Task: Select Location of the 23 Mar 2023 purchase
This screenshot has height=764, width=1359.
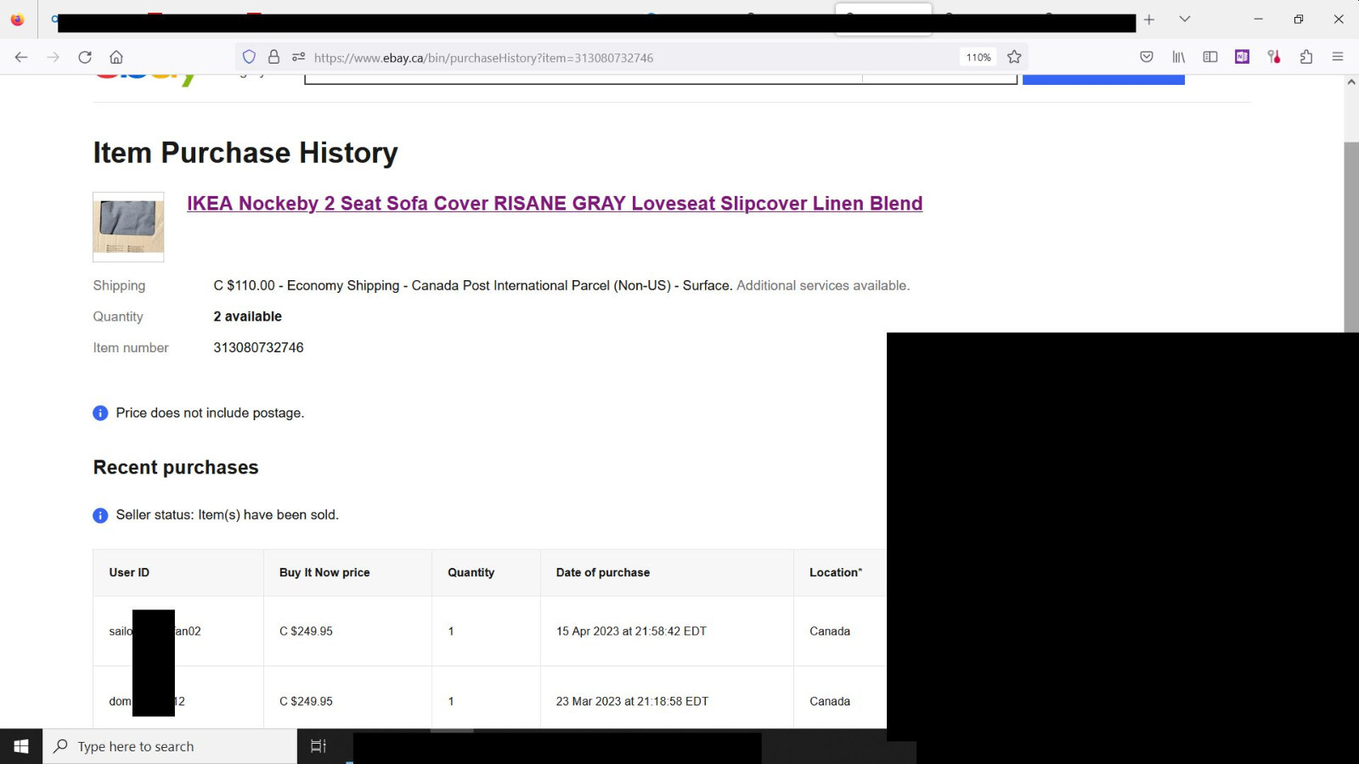Action: click(x=830, y=702)
